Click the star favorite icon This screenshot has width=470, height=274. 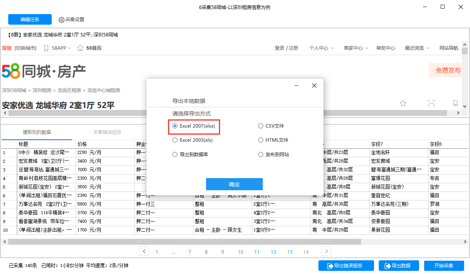click(x=403, y=103)
